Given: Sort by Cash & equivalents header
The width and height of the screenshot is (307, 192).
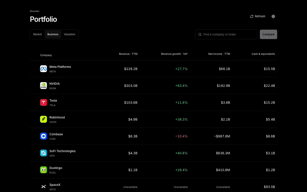Looking at the screenshot, I should point(263,54).
